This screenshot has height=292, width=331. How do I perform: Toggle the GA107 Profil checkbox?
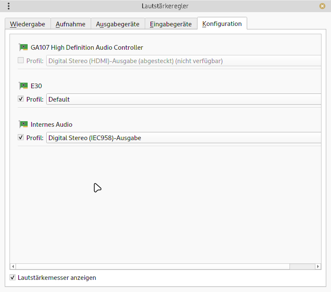click(21, 61)
